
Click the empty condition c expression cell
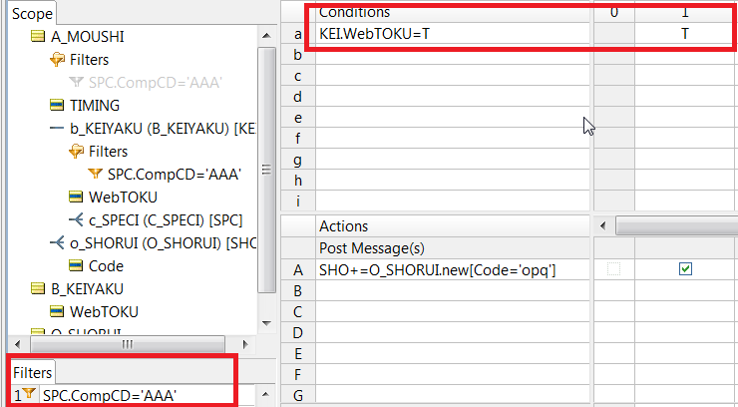point(453,76)
